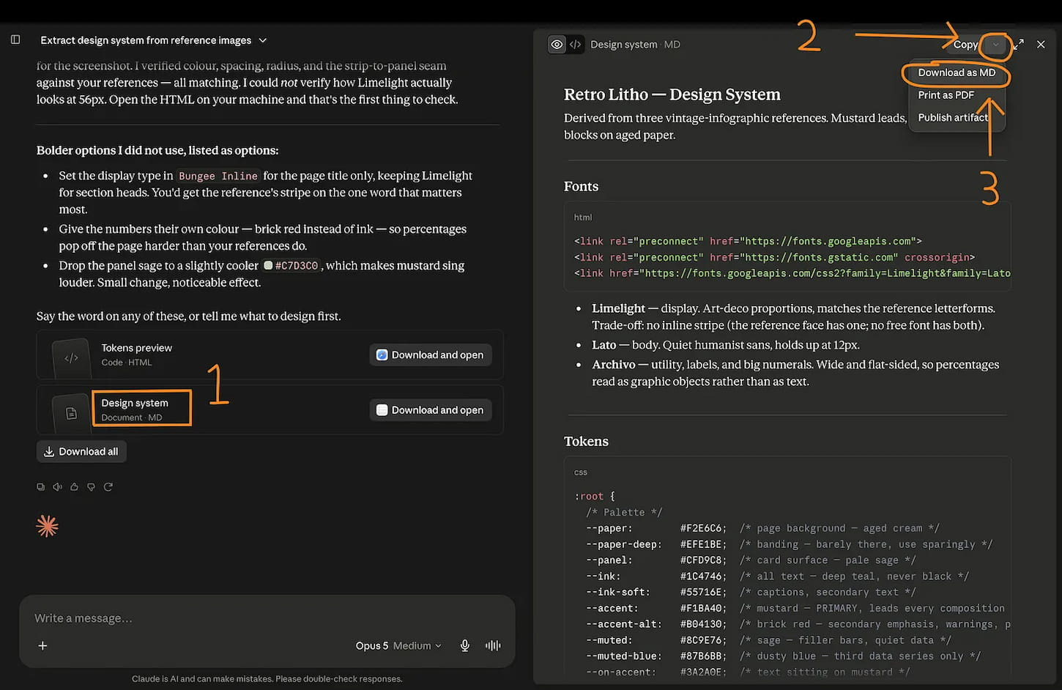Activate the microphone dictation icon

point(464,645)
